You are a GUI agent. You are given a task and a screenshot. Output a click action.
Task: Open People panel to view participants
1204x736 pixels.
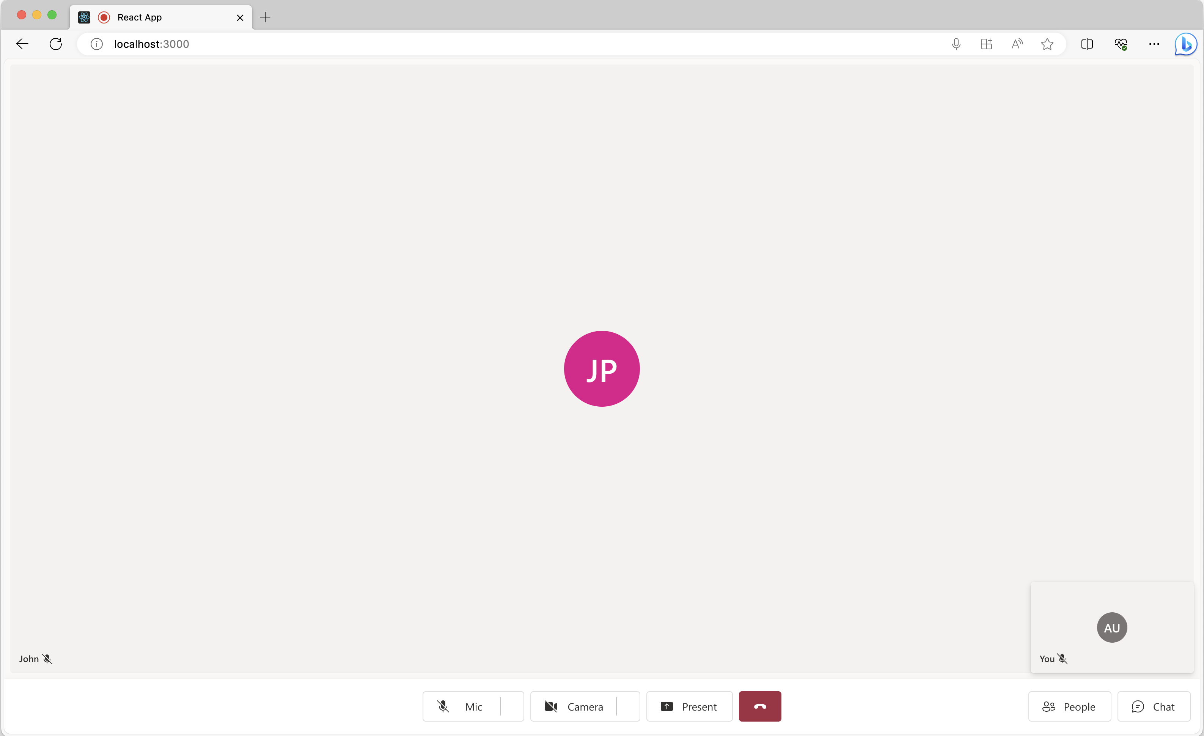(x=1069, y=706)
